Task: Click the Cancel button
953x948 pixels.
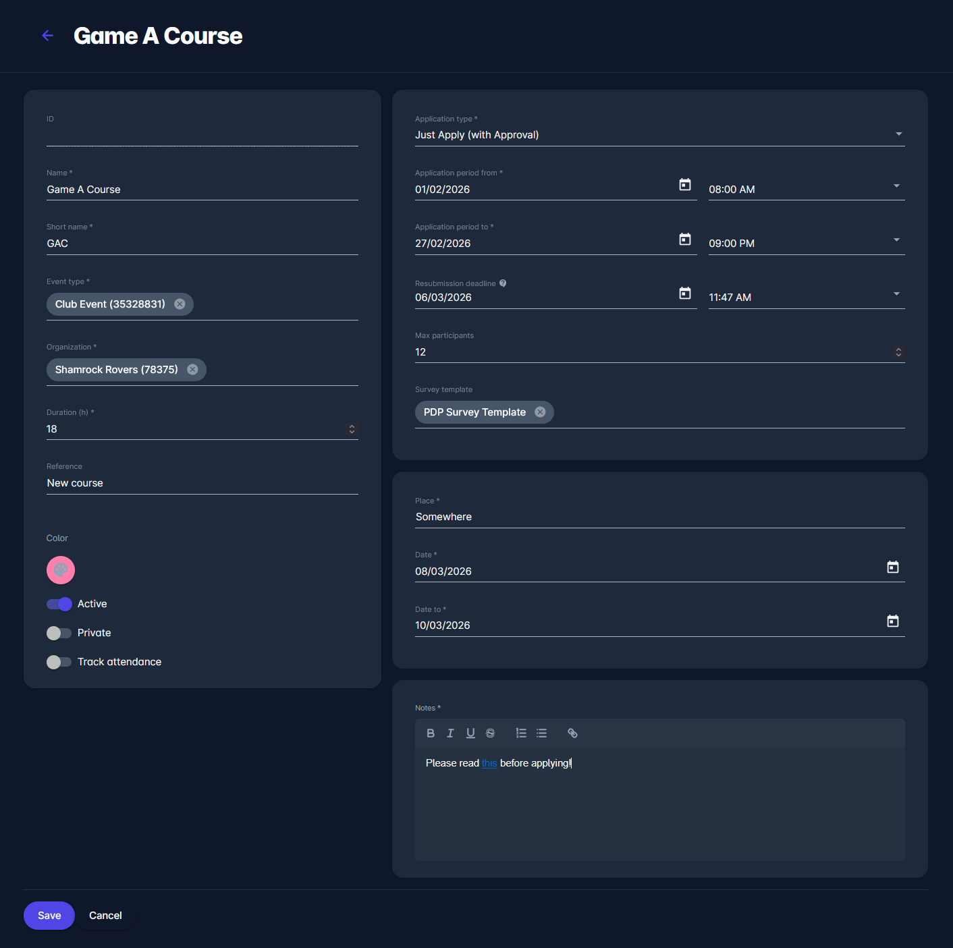Action: pos(105,916)
